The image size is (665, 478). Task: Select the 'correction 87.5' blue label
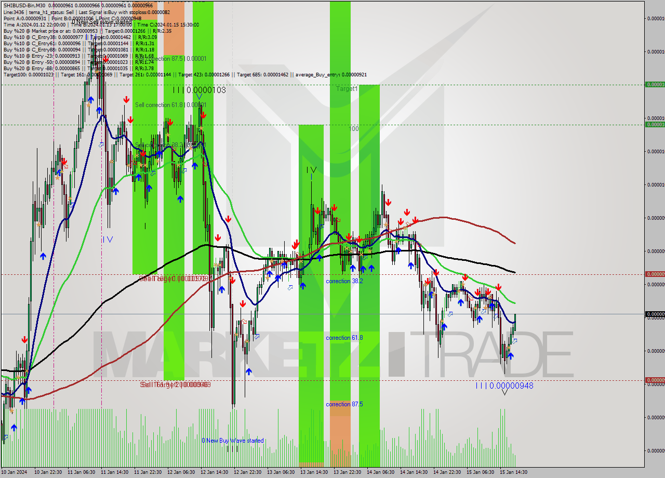[x=344, y=404]
